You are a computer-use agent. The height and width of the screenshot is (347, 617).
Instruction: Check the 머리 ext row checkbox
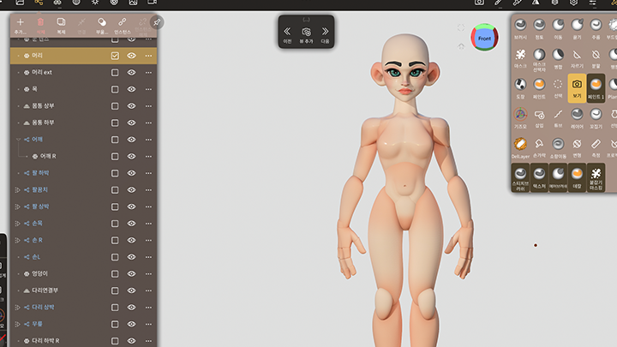tap(115, 72)
